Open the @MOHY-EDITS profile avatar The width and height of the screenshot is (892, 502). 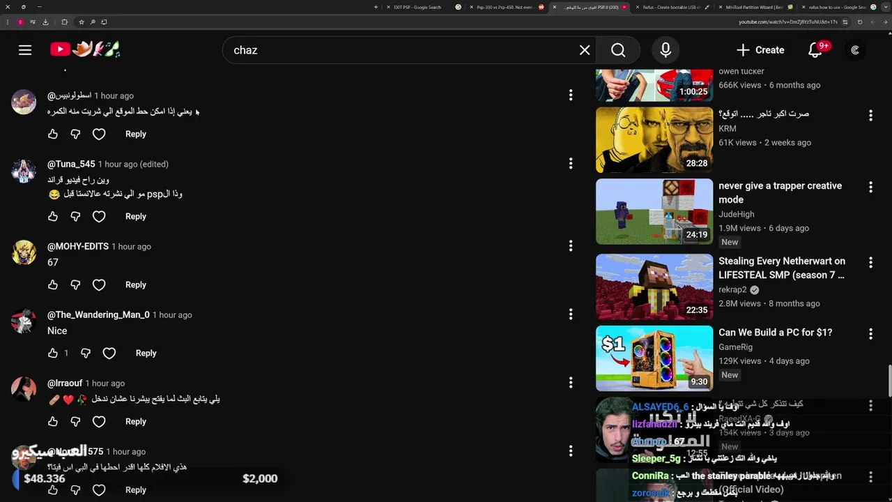click(x=24, y=252)
